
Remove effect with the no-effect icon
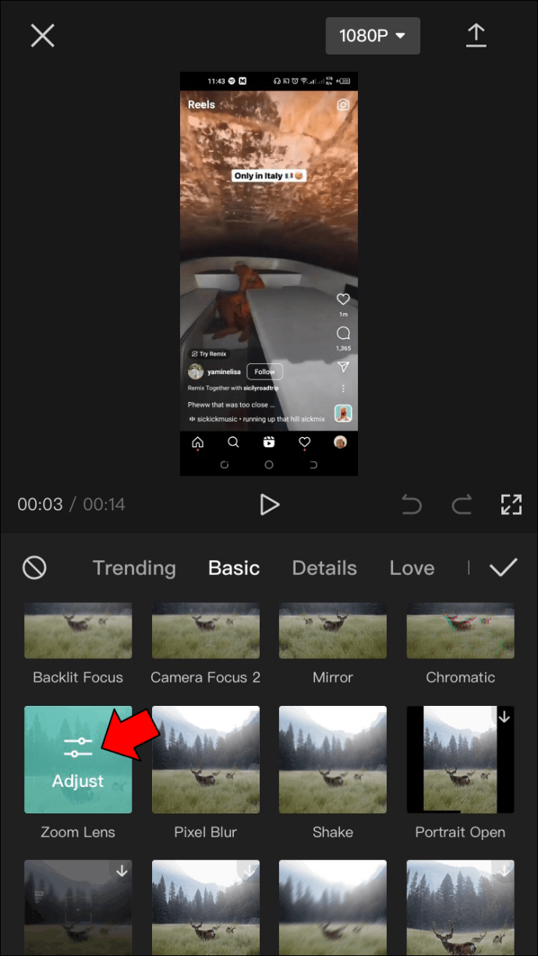(x=34, y=568)
